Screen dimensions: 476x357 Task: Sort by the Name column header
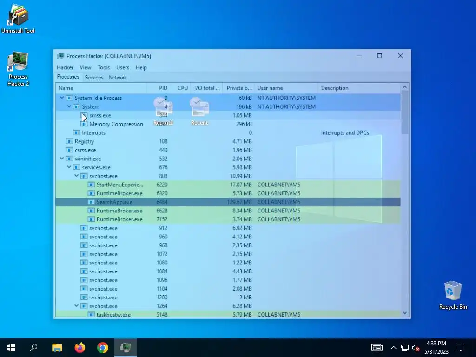pyautogui.click(x=101, y=88)
